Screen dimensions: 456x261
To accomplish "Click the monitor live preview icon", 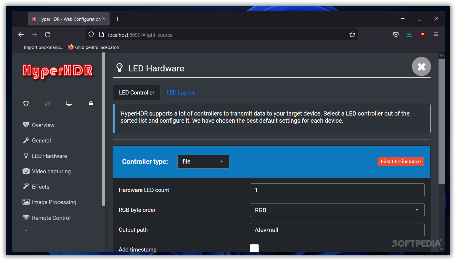I will click(69, 103).
